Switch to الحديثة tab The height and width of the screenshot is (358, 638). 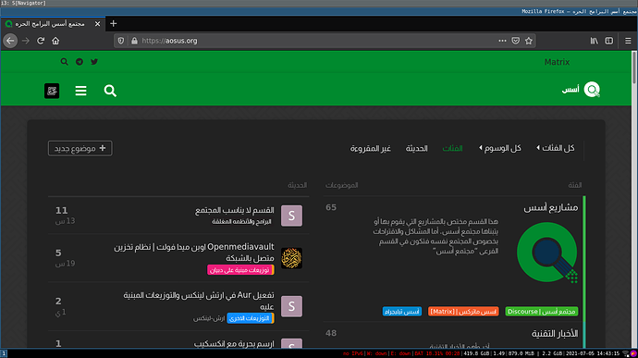point(416,148)
